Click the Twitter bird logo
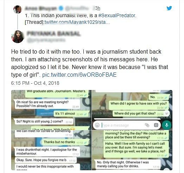184x173 pixels. 169,8
